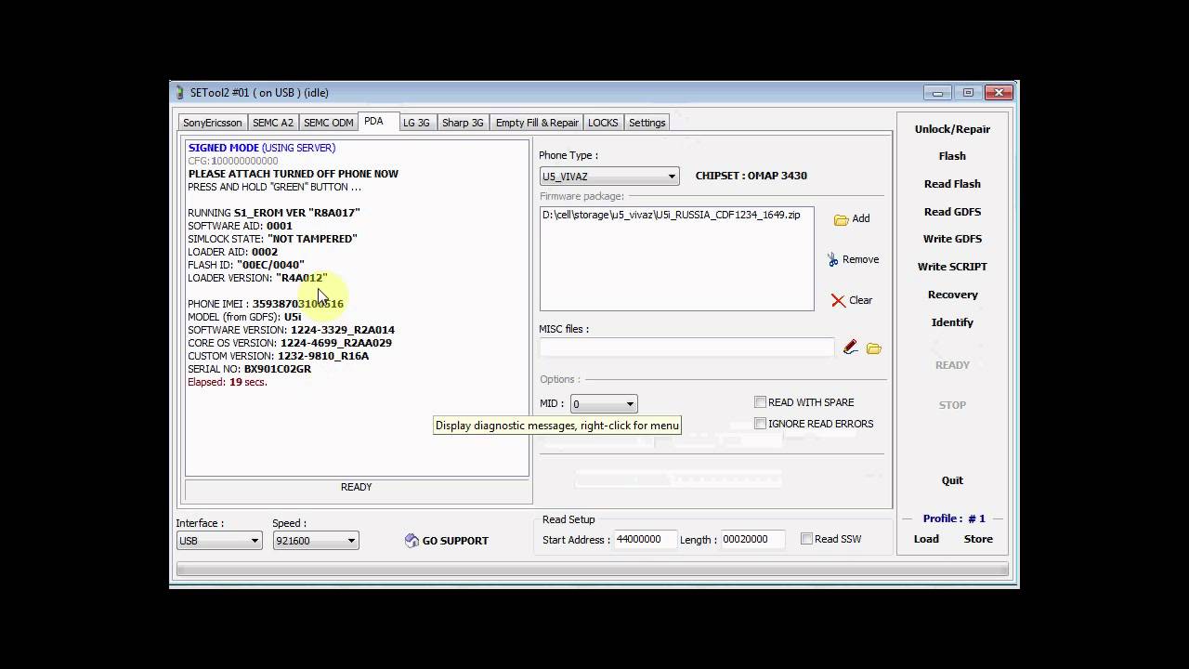Open the Speed 921600 dropdown
Viewport: 1189px width, 669px height.
[x=316, y=541]
